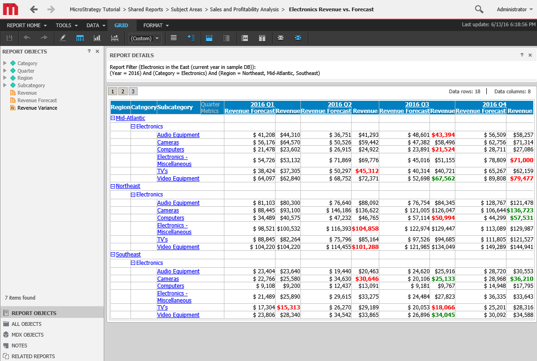Switch to Grid view icon
This screenshot has width=537, height=361.
80,38
